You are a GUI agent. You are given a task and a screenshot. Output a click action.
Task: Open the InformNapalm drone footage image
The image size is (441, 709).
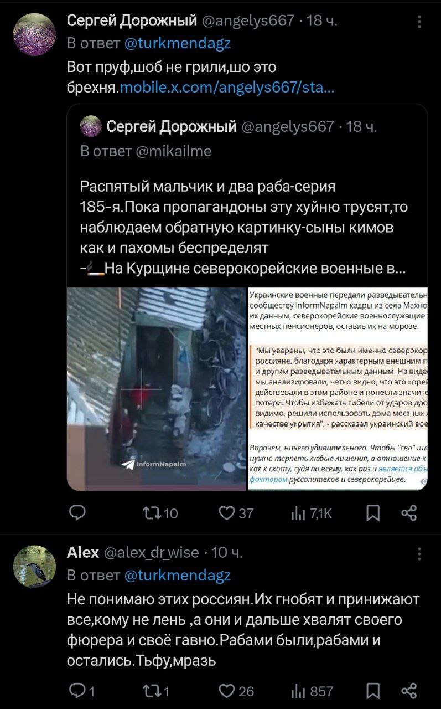coord(156,389)
